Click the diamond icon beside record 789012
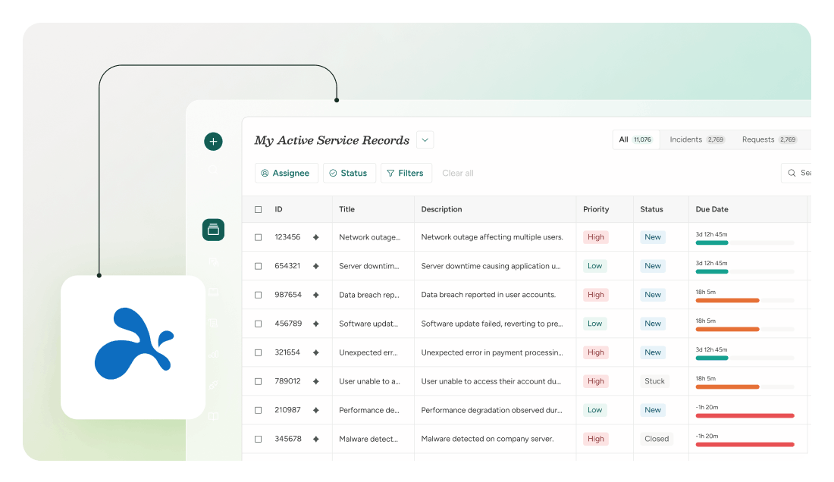 click(x=316, y=381)
